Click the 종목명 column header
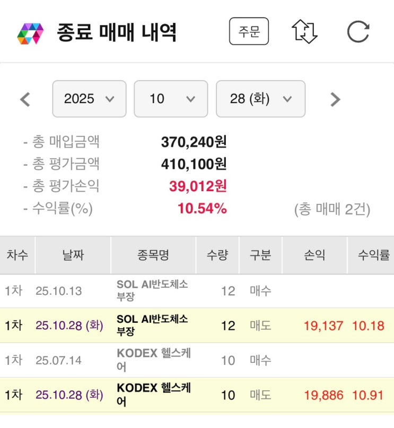Screen dimensions: 394x428 click(153, 255)
